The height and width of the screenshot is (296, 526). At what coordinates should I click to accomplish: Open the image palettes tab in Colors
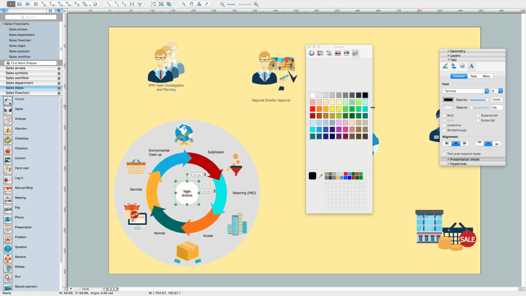338,53
